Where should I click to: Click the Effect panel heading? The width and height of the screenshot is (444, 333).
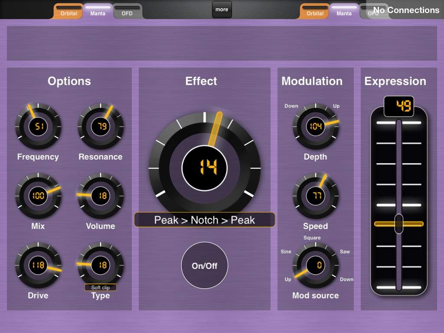pyautogui.click(x=201, y=81)
